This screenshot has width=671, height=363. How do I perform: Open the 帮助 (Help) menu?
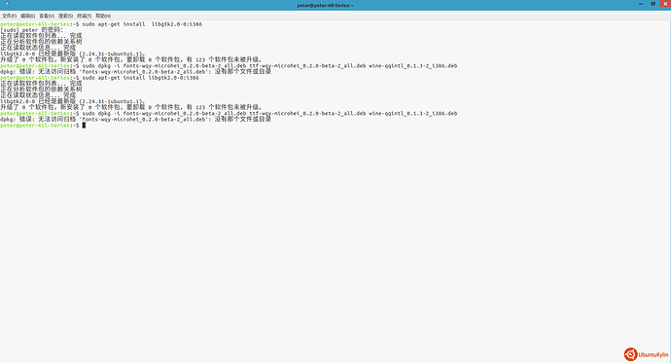point(103,16)
